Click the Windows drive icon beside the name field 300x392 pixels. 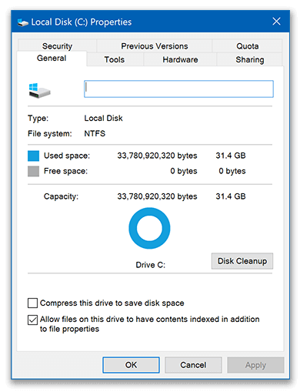point(39,90)
